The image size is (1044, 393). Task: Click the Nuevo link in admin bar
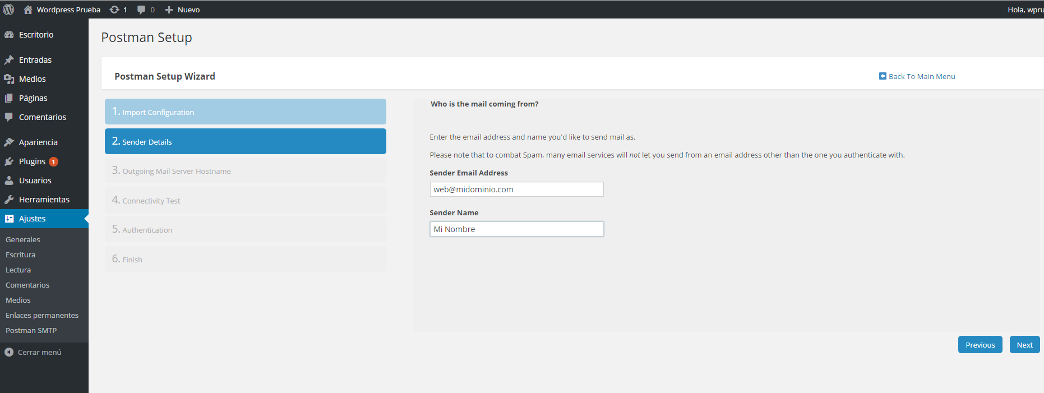tap(188, 10)
